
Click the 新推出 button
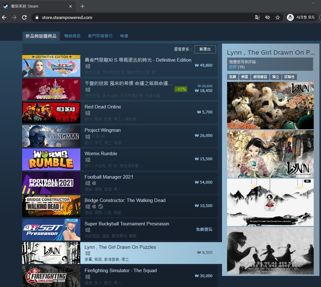click(x=205, y=49)
